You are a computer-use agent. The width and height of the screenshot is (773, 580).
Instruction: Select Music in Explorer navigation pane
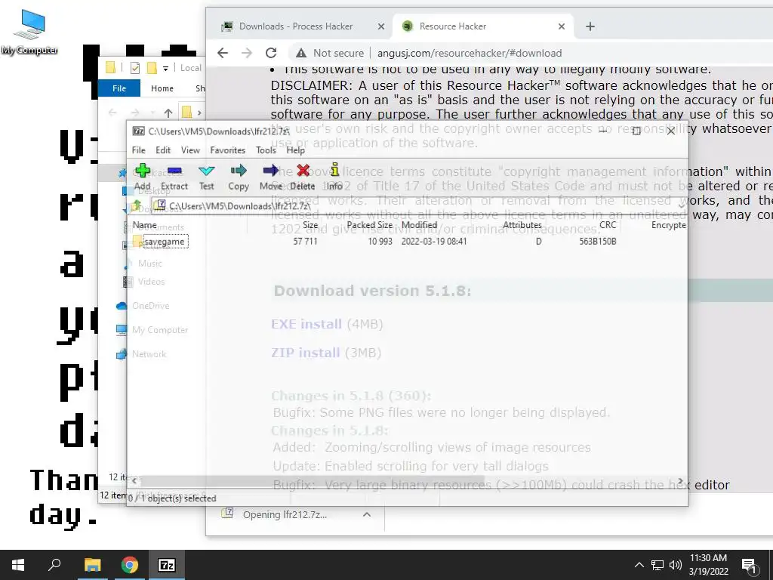150,264
